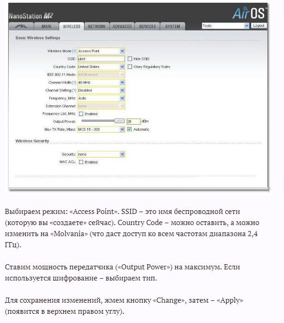Enable the Frequency List checkbox
The width and height of the screenshot is (284, 323).
(81, 114)
